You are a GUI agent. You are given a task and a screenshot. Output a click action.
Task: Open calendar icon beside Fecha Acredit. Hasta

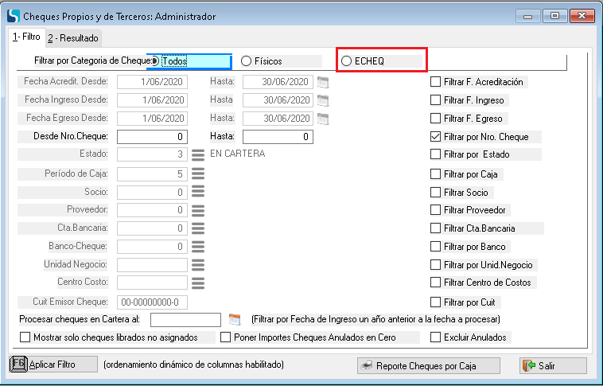(x=322, y=81)
